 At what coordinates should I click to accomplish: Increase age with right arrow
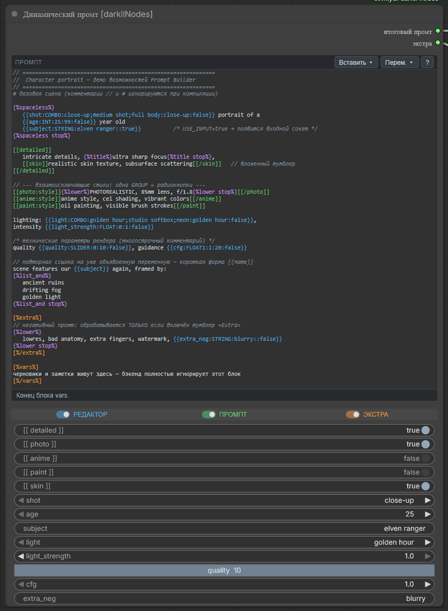(x=428, y=514)
